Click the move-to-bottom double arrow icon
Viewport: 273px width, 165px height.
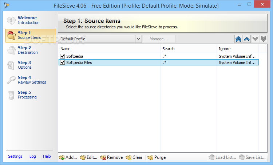click(263, 39)
